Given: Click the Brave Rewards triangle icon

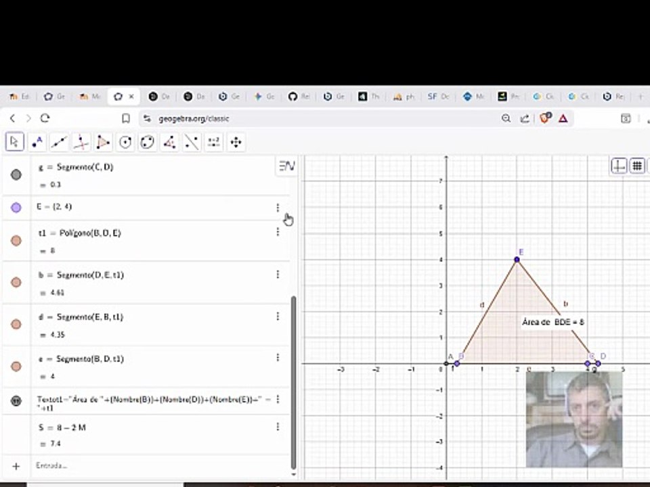Looking at the screenshot, I should 563,119.
